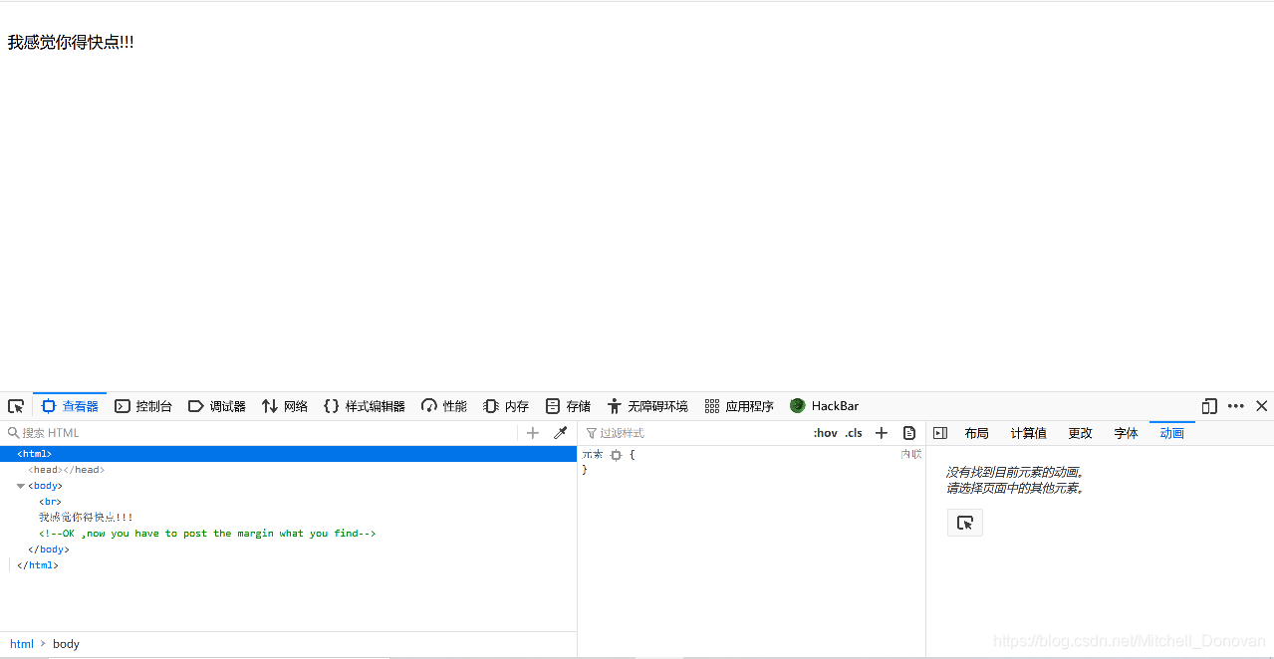The image size is (1274, 659).
Task: Activate the eyedropper color sampler icon
Action: (560, 432)
